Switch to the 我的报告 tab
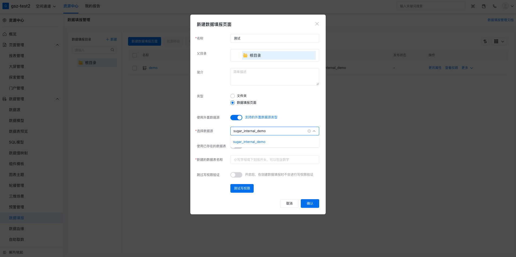 [x=93, y=6]
